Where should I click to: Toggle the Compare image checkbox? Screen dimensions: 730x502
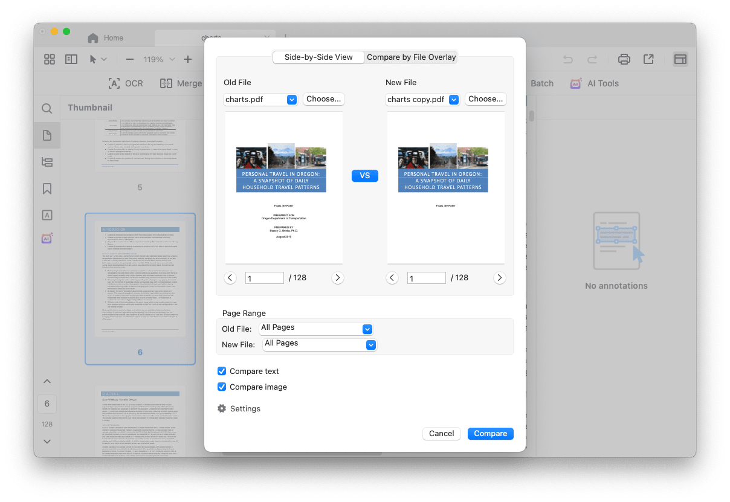tap(222, 387)
